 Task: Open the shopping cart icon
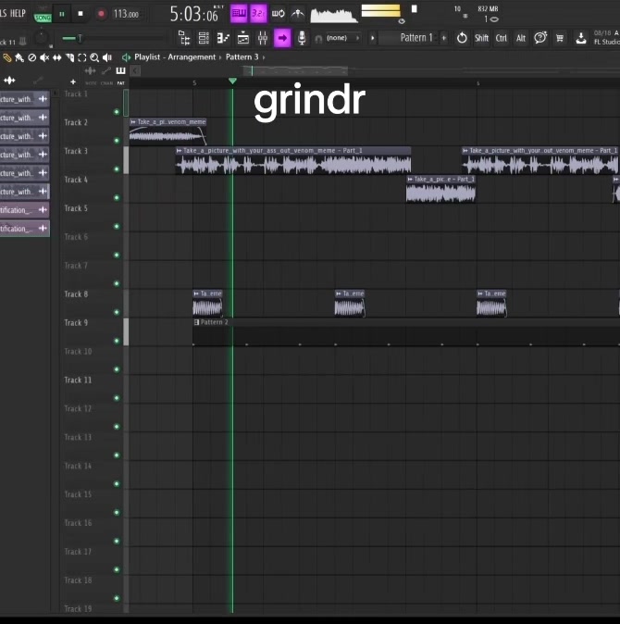point(560,38)
